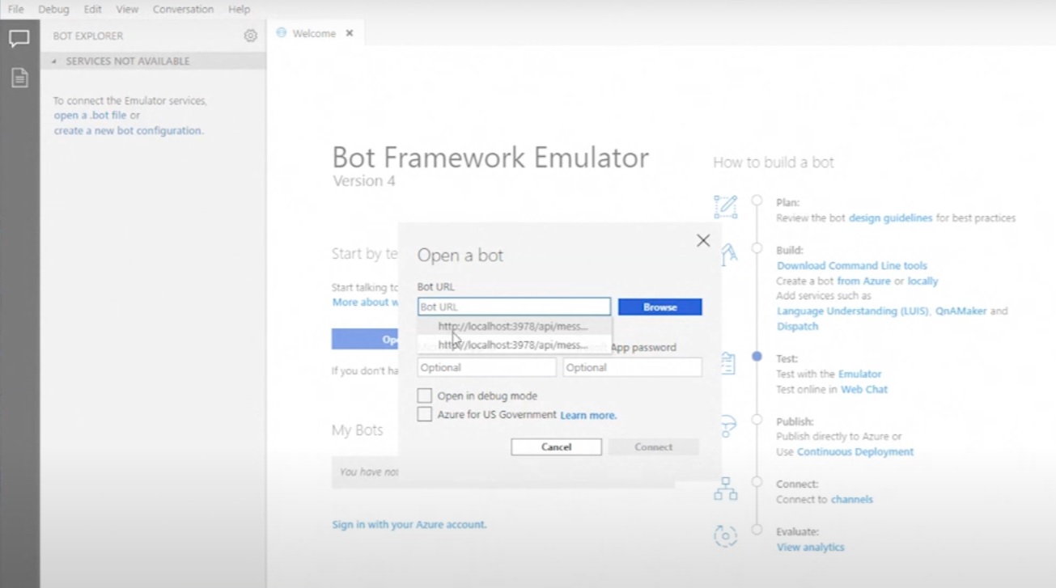Screen dimensions: 1056x588
Task: Click the Welcome tab globe icon
Action: (x=282, y=33)
